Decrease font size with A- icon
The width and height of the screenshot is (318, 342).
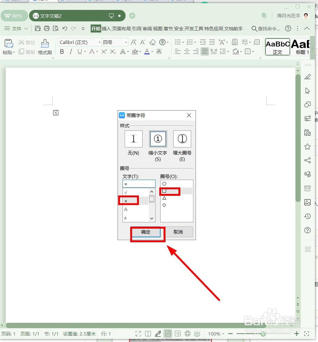pyautogui.click(x=143, y=42)
